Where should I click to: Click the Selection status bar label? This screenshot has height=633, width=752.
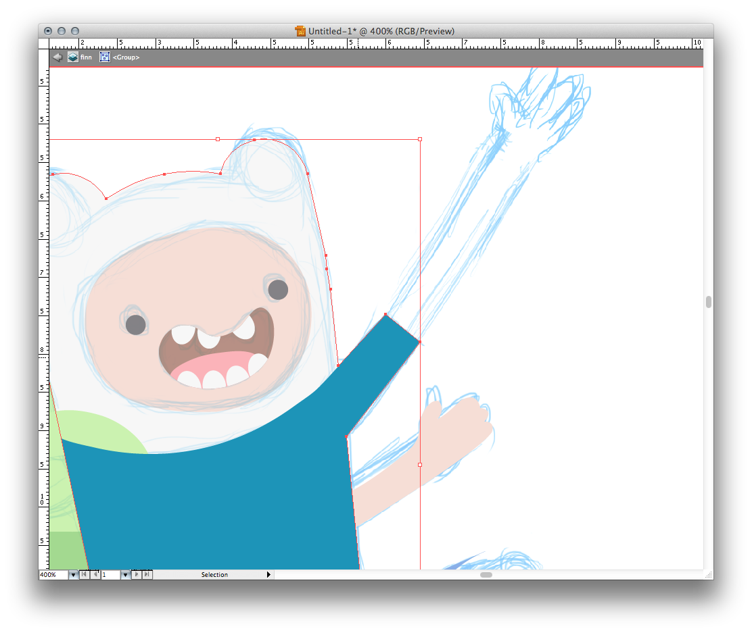pos(214,575)
